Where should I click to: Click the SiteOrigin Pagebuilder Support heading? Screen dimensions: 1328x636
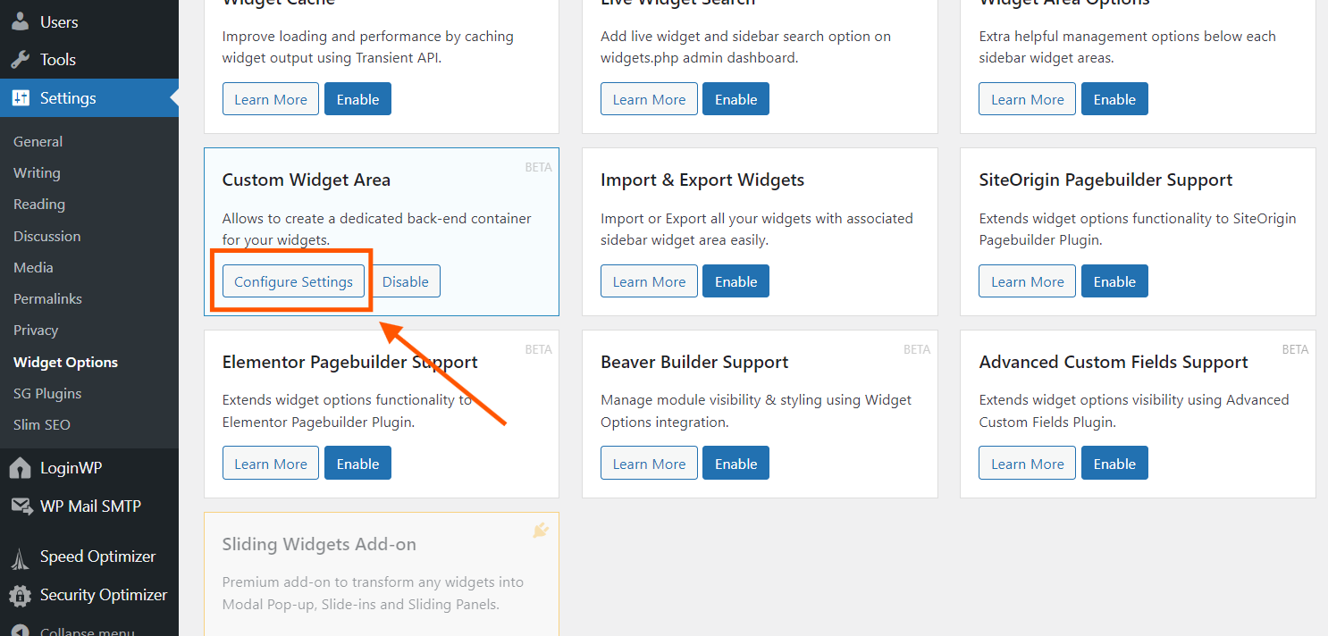coord(1105,180)
